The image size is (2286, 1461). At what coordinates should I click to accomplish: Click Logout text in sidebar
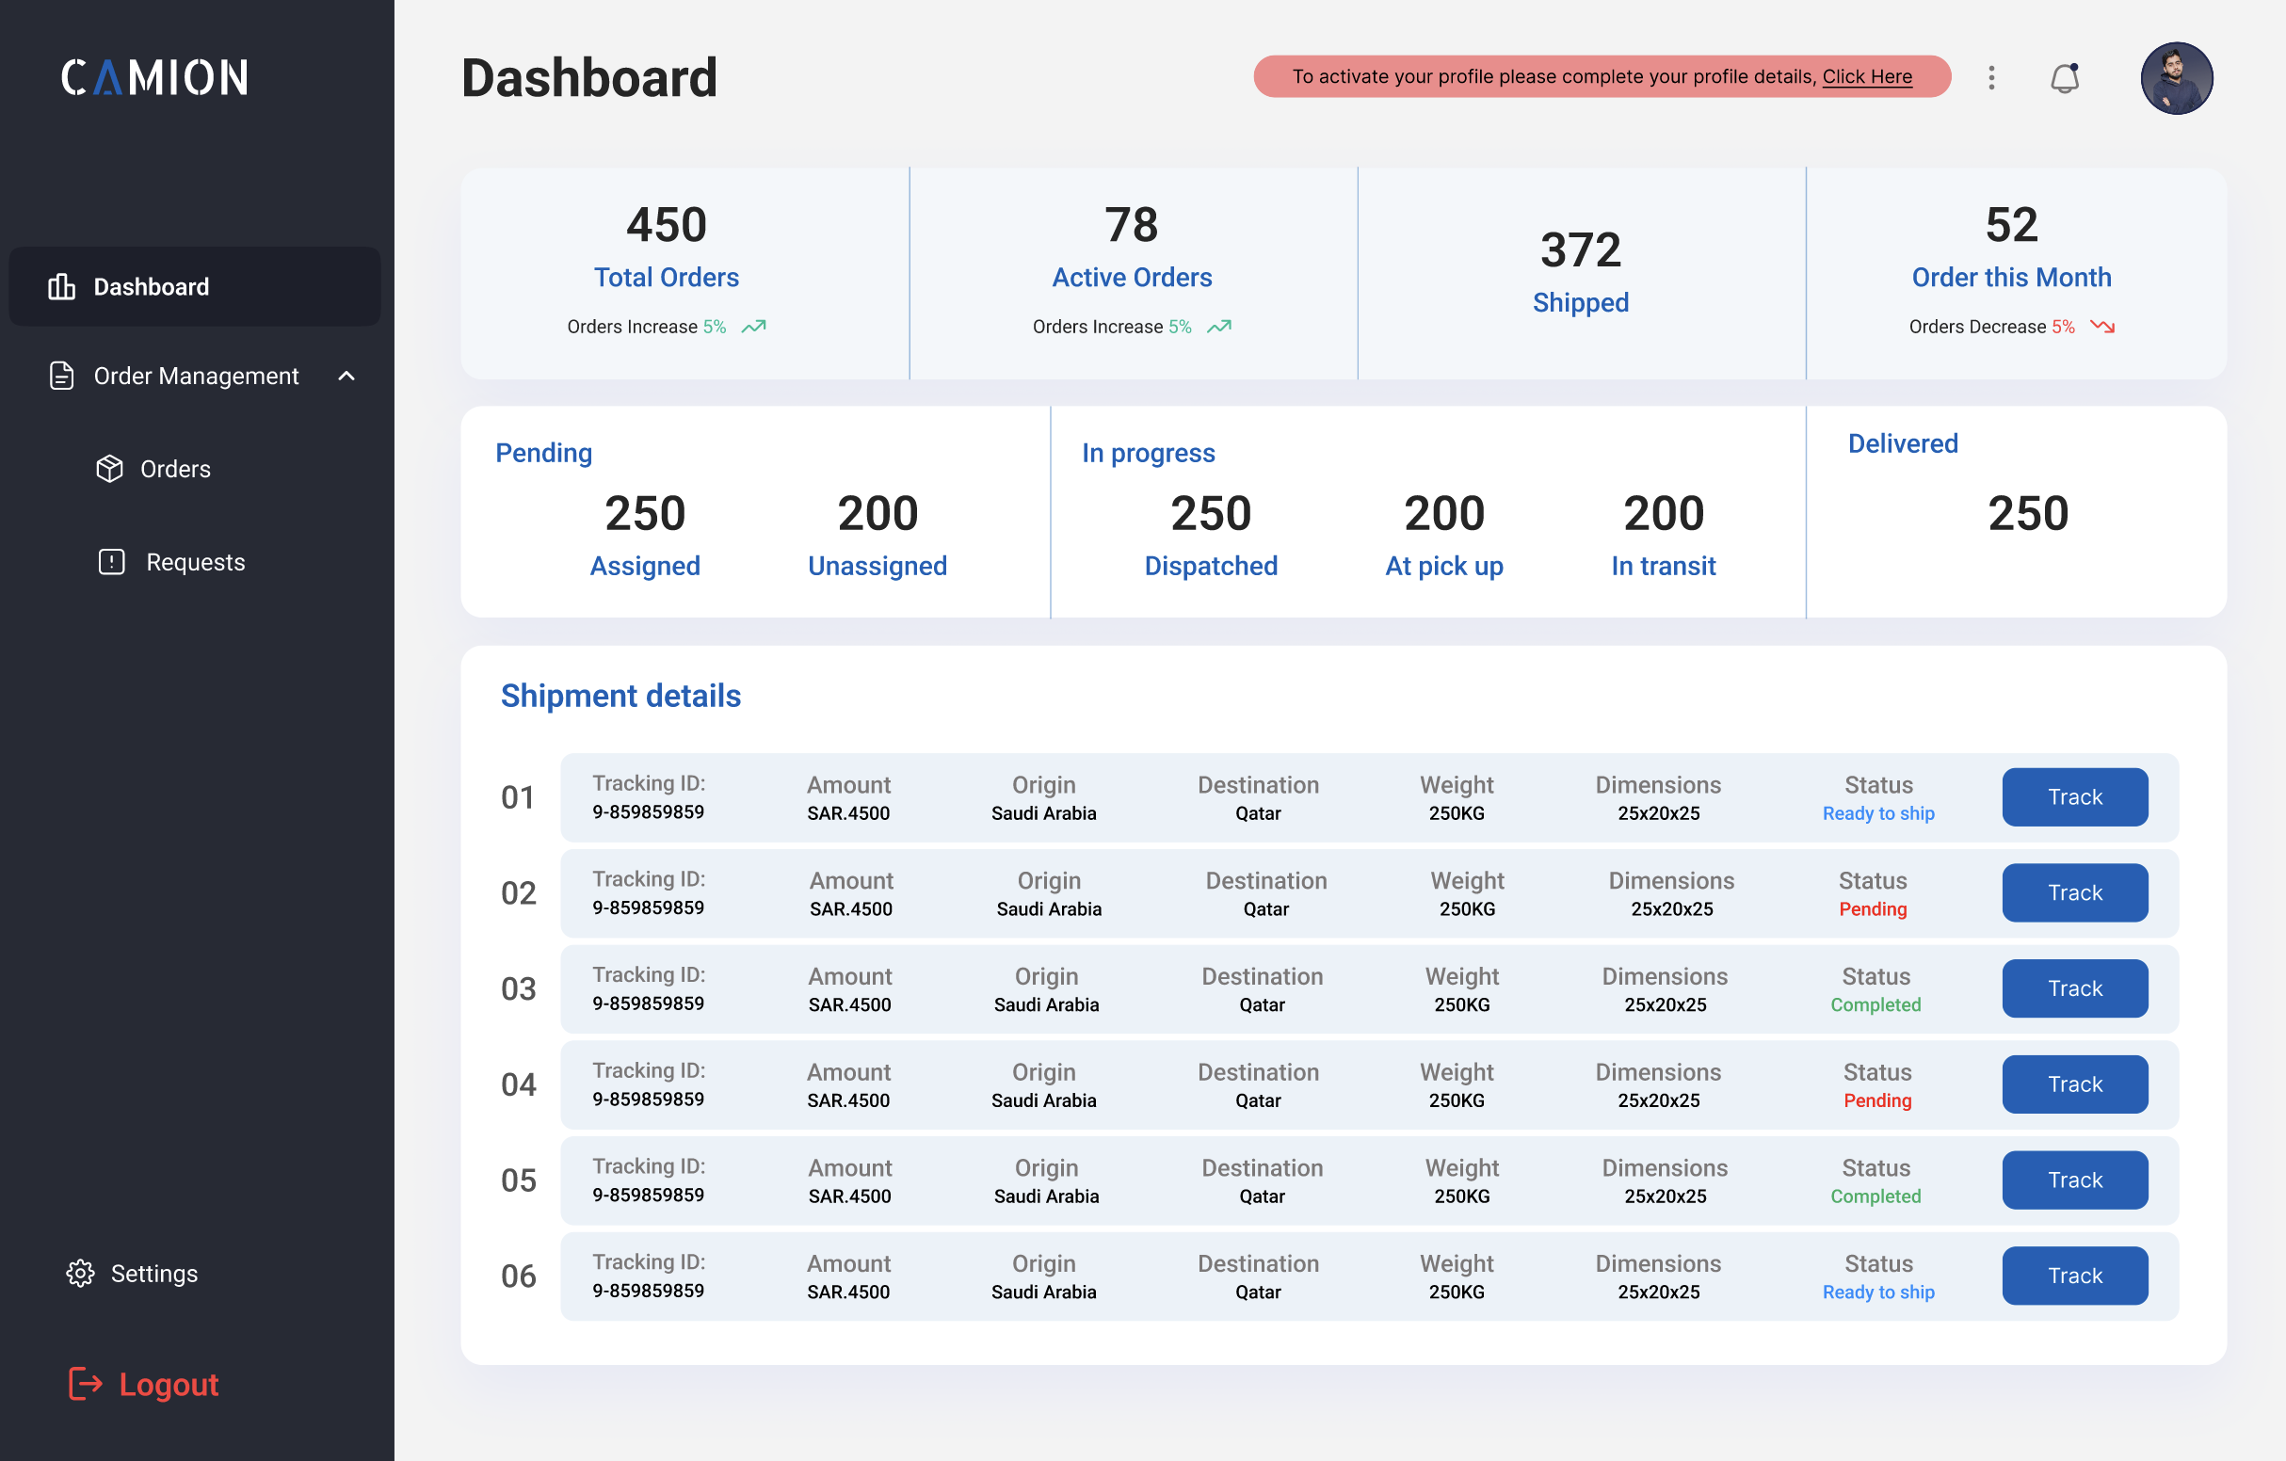pyautogui.click(x=169, y=1384)
